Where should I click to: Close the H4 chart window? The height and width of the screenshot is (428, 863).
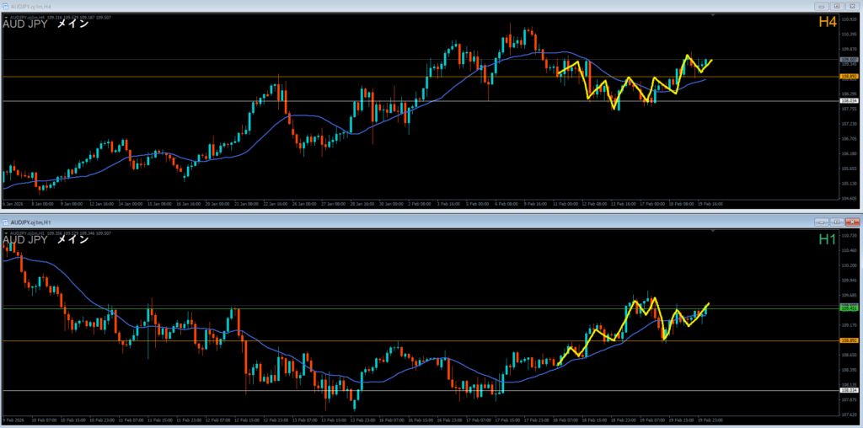[x=850, y=5]
